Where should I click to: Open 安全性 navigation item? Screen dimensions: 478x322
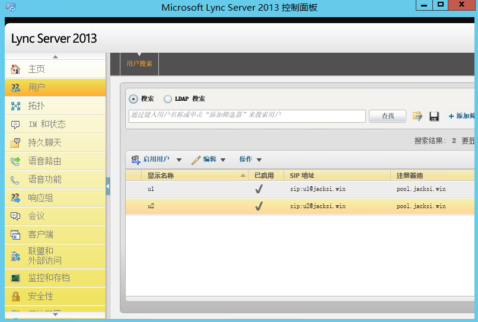(55, 297)
